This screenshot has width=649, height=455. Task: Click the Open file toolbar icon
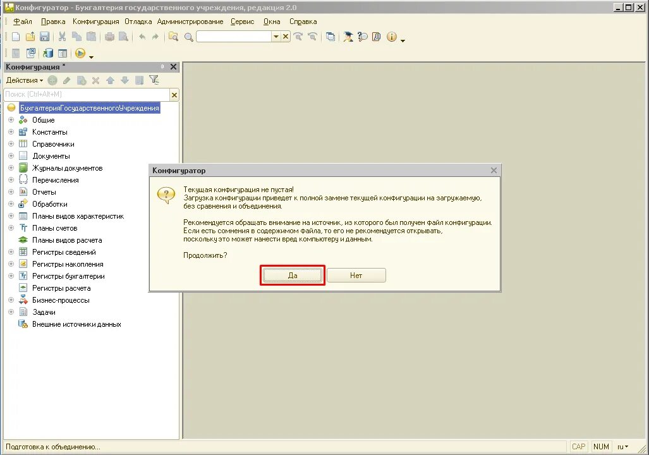pyautogui.click(x=30, y=37)
